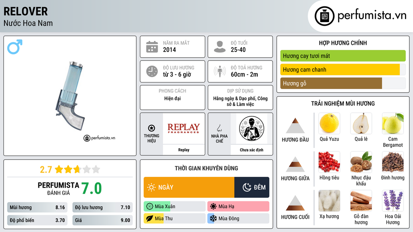Click the sun icon in day bar
Image resolution: width=413 pixels, height=232 pixels.
[x=152, y=187]
